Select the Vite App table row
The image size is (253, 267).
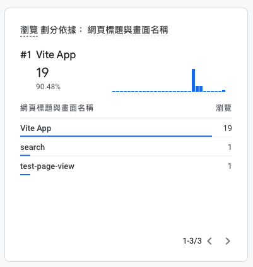(x=126, y=128)
